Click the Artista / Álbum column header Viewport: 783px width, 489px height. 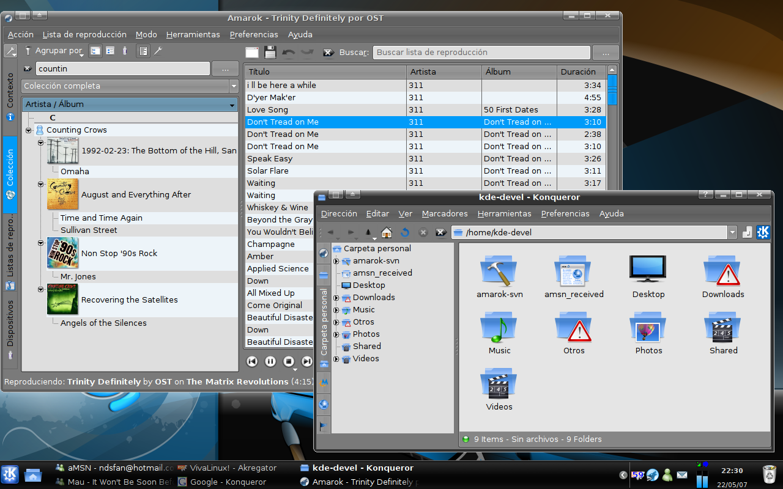tap(130, 105)
